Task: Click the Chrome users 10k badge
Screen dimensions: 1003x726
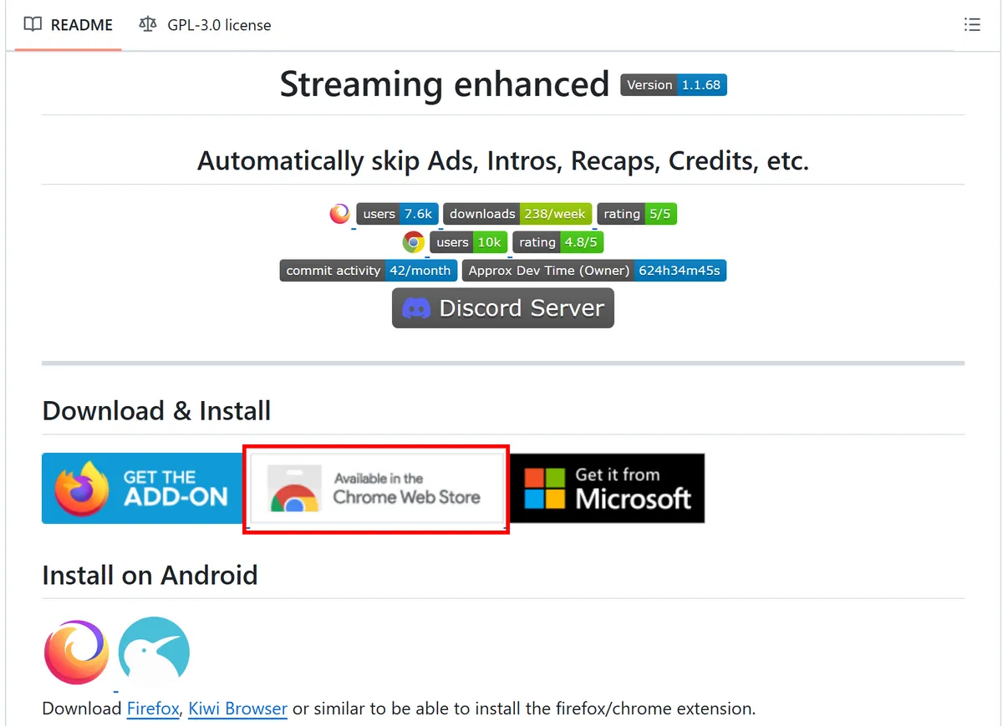Action: coord(469,242)
